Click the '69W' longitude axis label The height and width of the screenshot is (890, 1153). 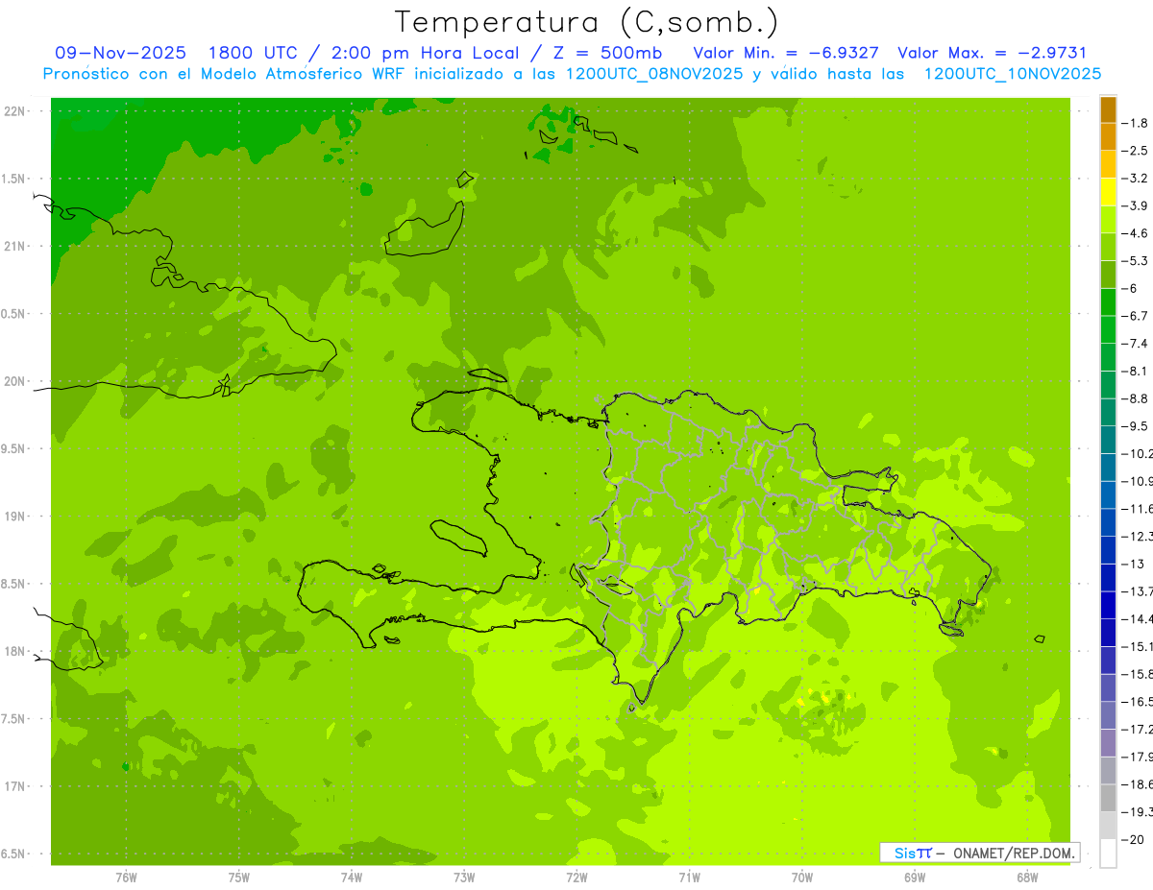pyautogui.click(x=914, y=877)
